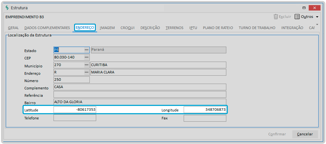Image resolution: width=326 pixels, height=144 pixels.
Task: Open the CROQUI tab
Action: click(128, 28)
